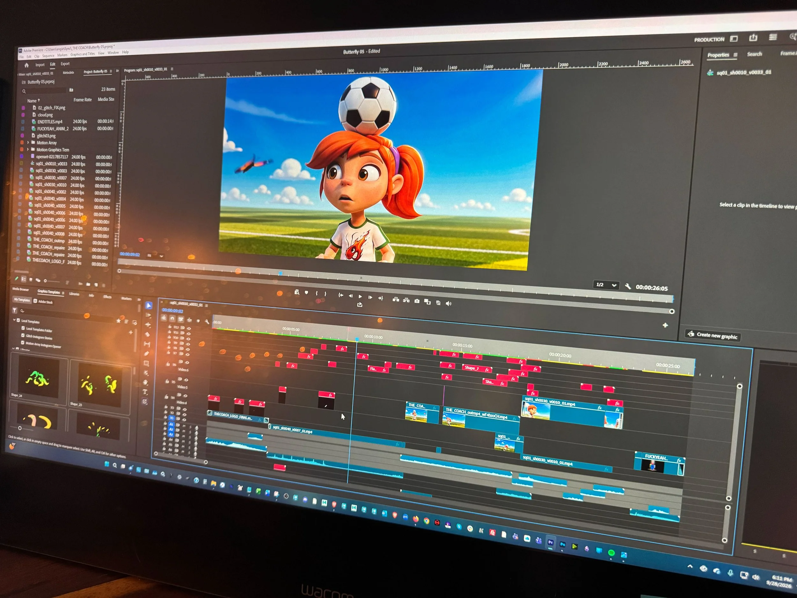Image resolution: width=797 pixels, height=598 pixels.
Task: Play the program monitor
Action: tap(360, 296)
